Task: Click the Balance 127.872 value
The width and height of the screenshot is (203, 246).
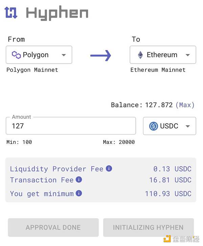Action: (x=159, y=105)
